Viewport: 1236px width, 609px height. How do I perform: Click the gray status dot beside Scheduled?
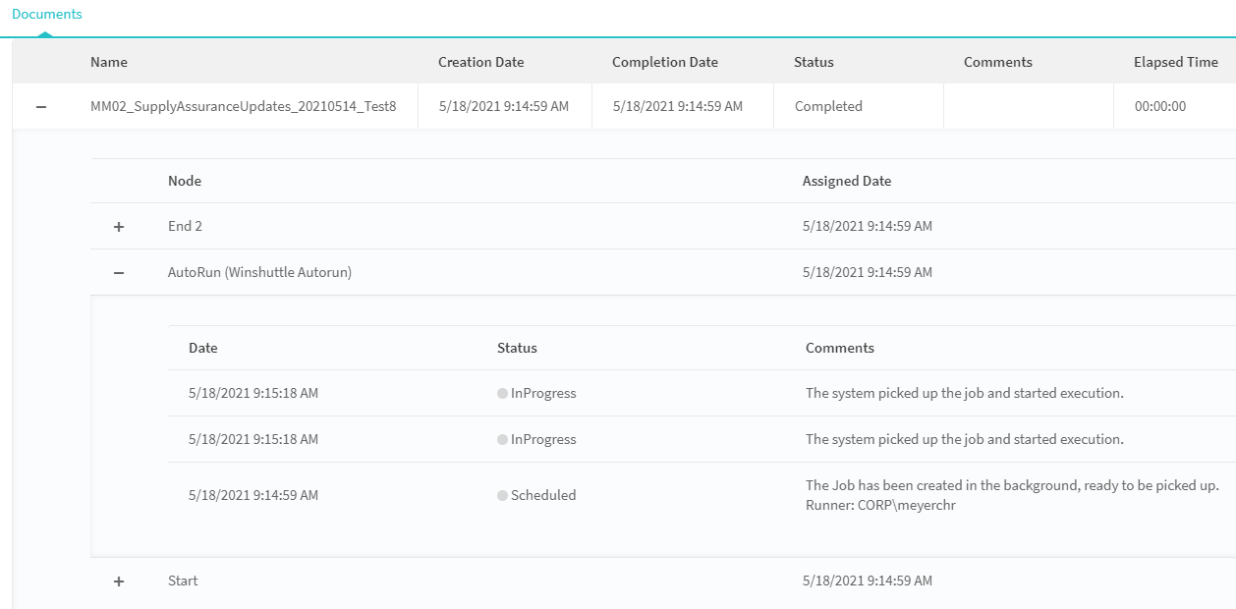coord(502,496)
